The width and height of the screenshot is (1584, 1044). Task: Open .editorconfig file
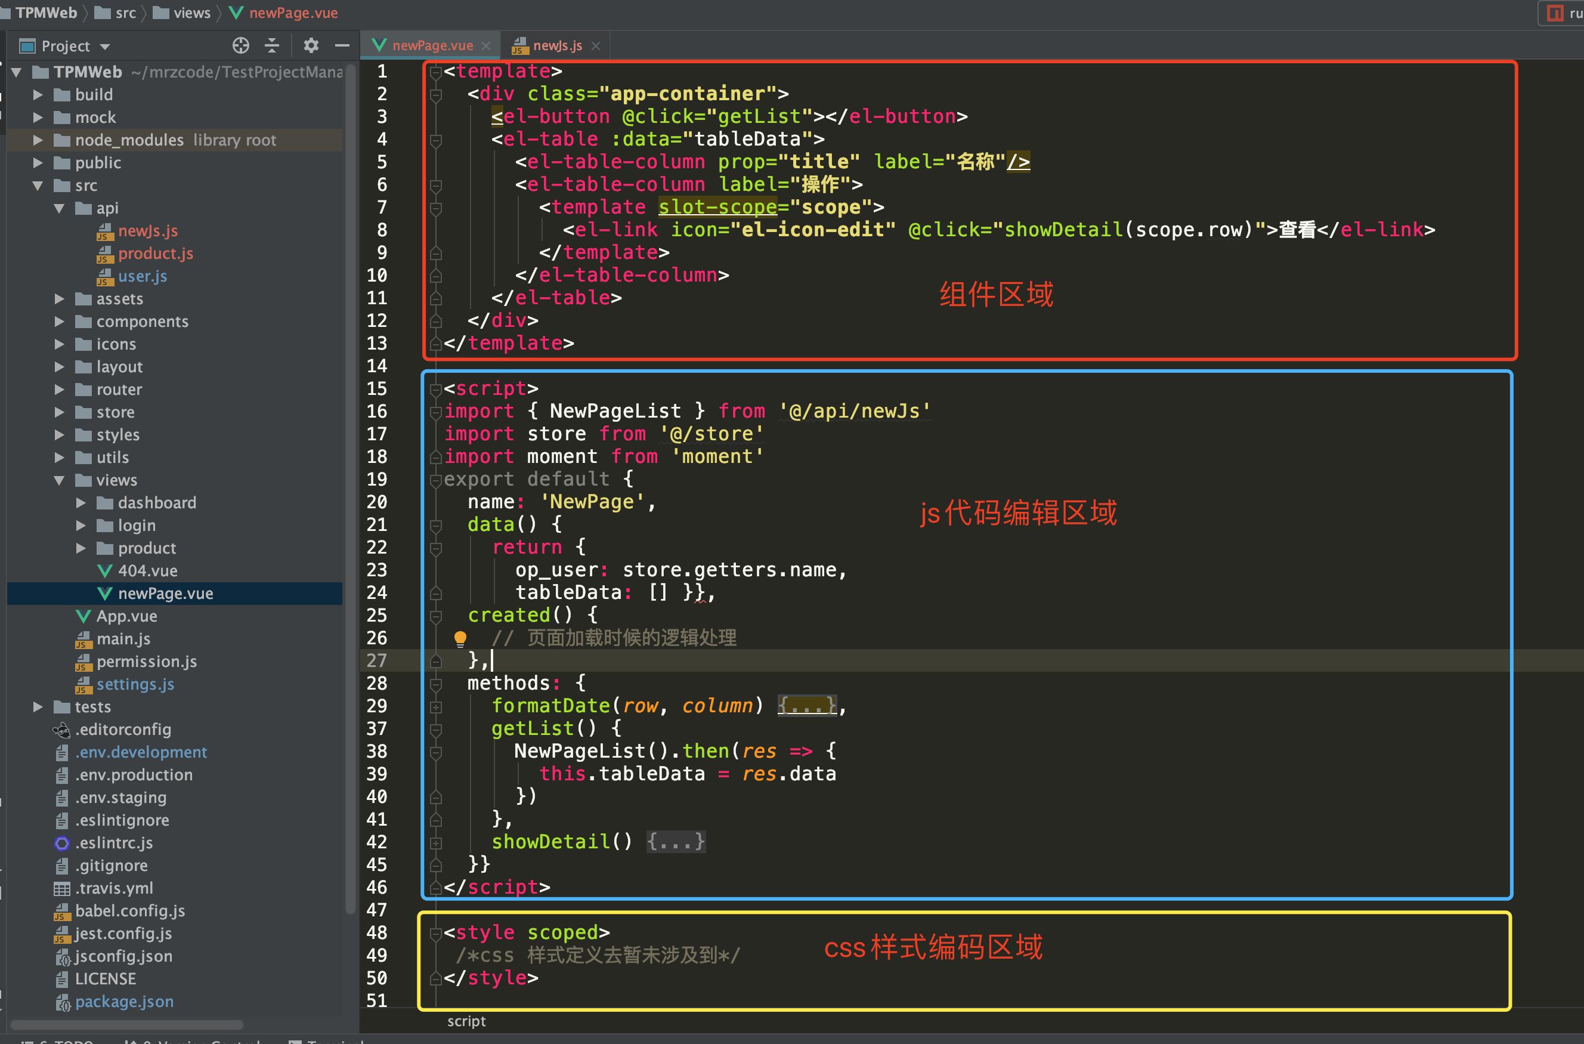[x=123, y=729]
